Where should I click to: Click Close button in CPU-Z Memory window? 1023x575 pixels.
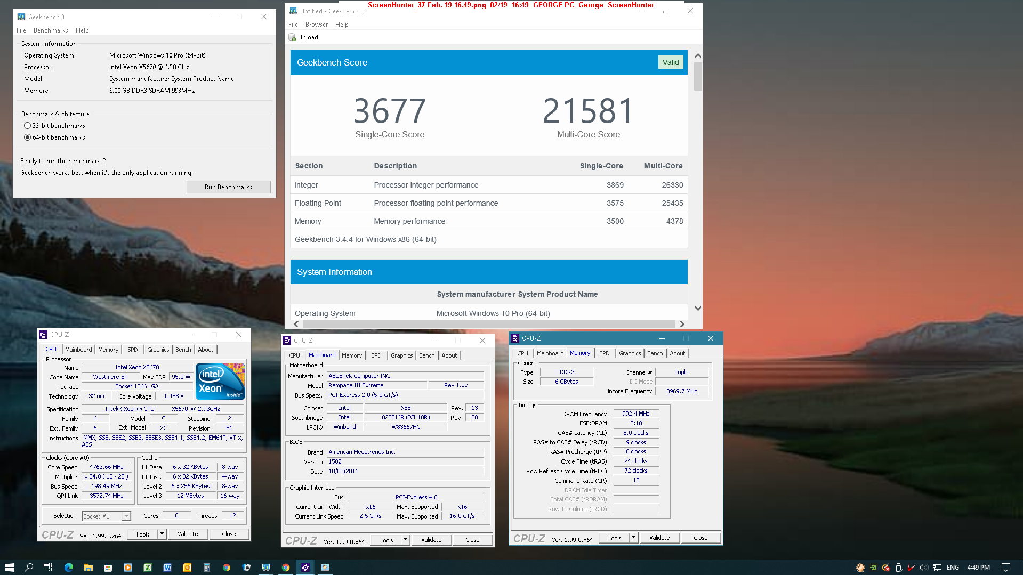point(700,538)
